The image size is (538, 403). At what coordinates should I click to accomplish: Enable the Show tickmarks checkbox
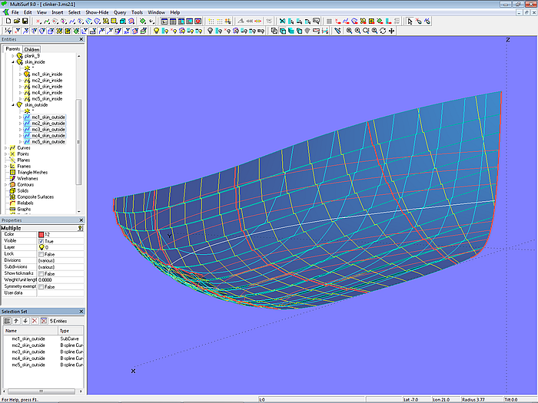coord(42,273)
